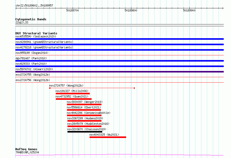Select the blue bar under nsv4278218
Viewport: 231px width, 158px height.
pyautogui.click(x=119, y=50)
